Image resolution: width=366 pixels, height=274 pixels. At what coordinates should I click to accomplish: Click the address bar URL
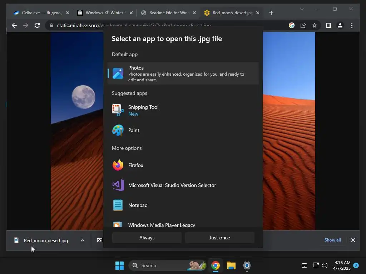pyautogui.click(x=134, y=25)
